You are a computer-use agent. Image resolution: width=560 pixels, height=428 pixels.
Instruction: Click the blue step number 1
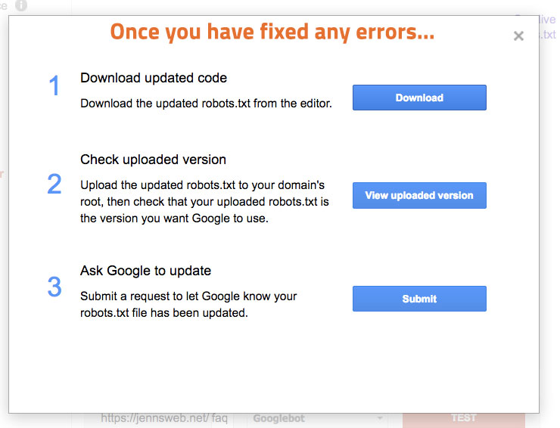click(x=54, y=85)
